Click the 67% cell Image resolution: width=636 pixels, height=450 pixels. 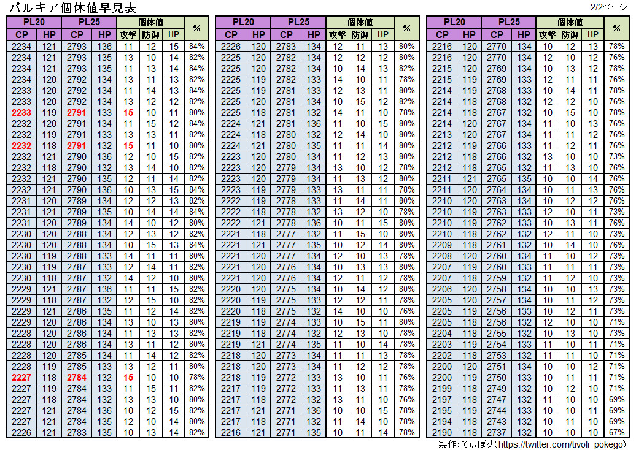(x=616, y=433)
